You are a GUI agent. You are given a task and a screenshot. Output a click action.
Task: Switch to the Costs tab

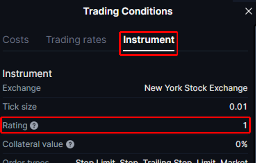[16, 40]
